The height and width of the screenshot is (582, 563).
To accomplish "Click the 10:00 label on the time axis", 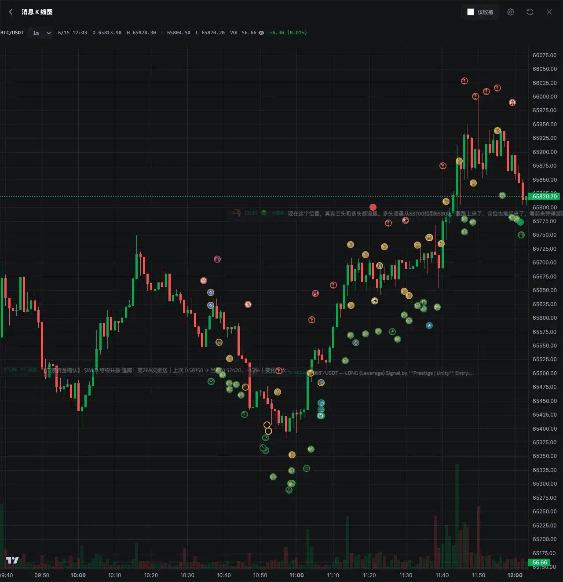I will 78,575.
